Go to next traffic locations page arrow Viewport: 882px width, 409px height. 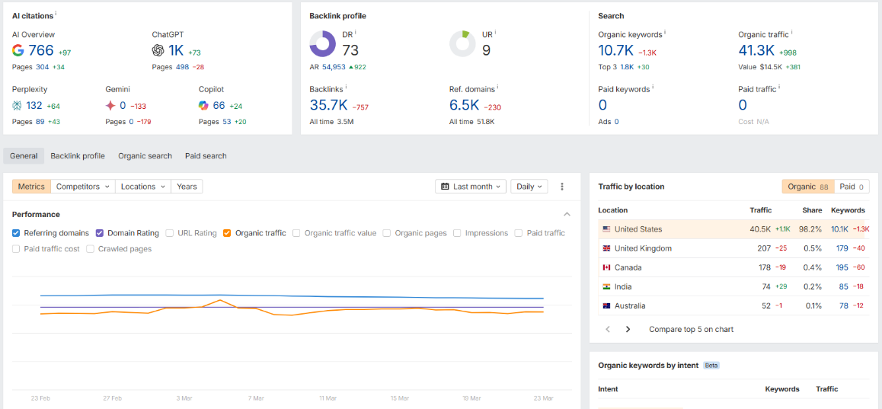(628, 330)
